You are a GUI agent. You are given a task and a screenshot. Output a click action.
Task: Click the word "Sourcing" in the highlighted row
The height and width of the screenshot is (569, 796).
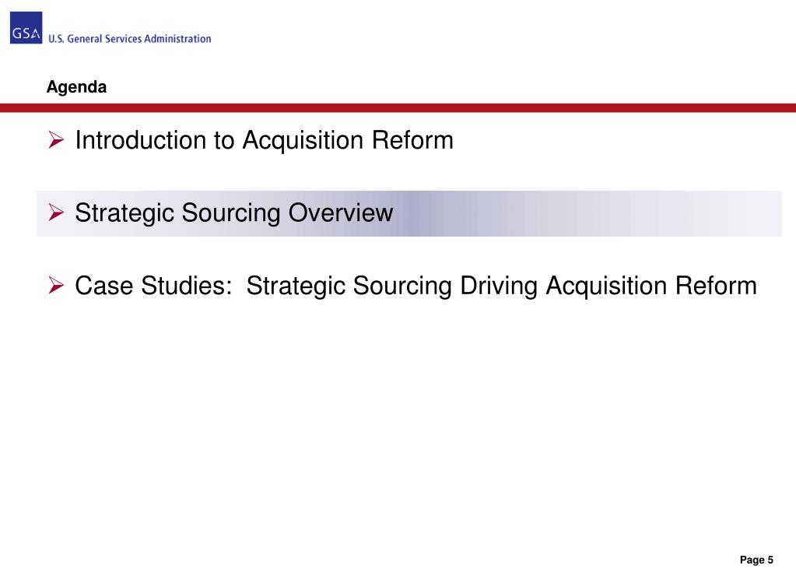230,213
